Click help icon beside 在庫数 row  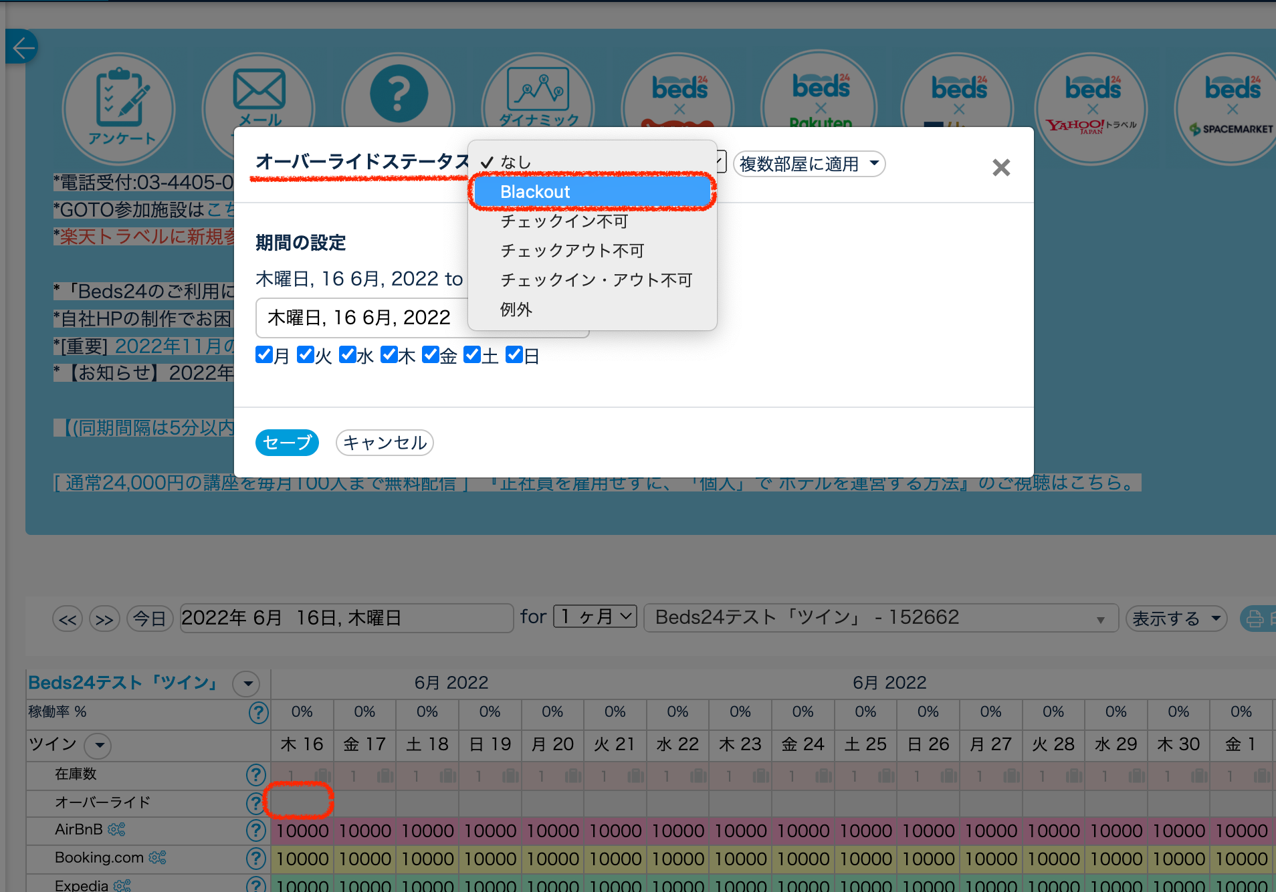click(x=255, y=774)
